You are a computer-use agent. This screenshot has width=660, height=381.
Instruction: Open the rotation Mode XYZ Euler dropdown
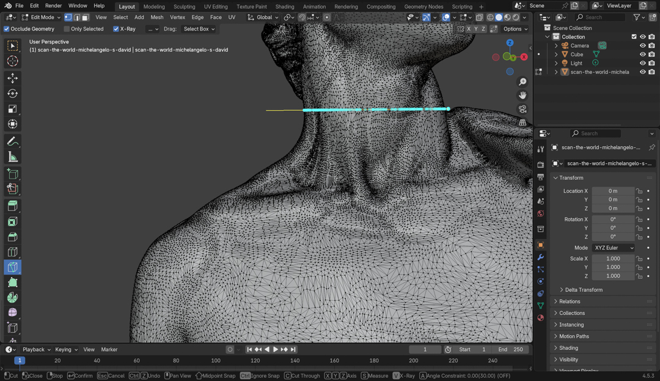613,248
